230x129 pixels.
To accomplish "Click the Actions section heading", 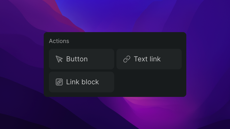I will pos(59,41).
